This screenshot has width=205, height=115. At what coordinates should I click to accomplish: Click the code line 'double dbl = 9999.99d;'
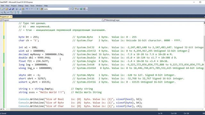point(35,57)
